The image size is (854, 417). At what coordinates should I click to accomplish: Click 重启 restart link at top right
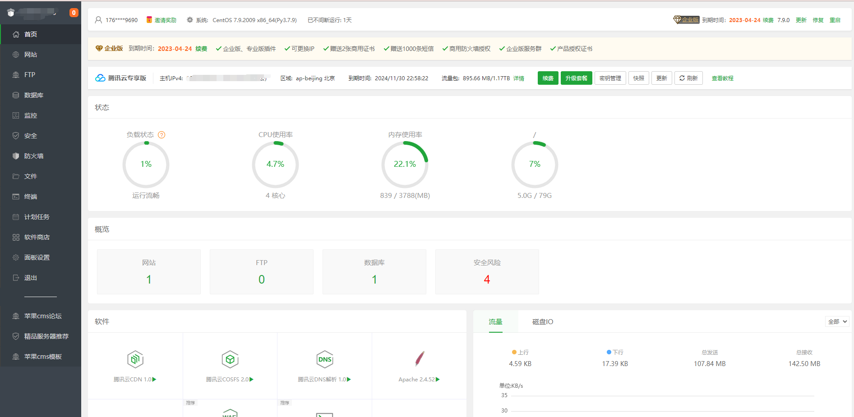point(835,20)
